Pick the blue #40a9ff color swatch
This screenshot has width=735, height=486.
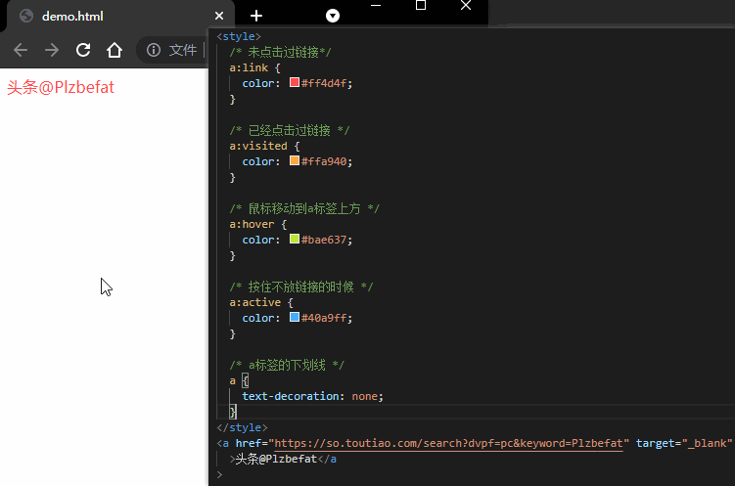click(x=294, y=318)
